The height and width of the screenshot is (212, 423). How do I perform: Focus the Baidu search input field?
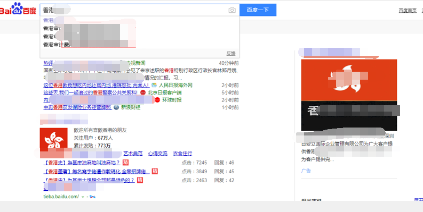point(139,10)
